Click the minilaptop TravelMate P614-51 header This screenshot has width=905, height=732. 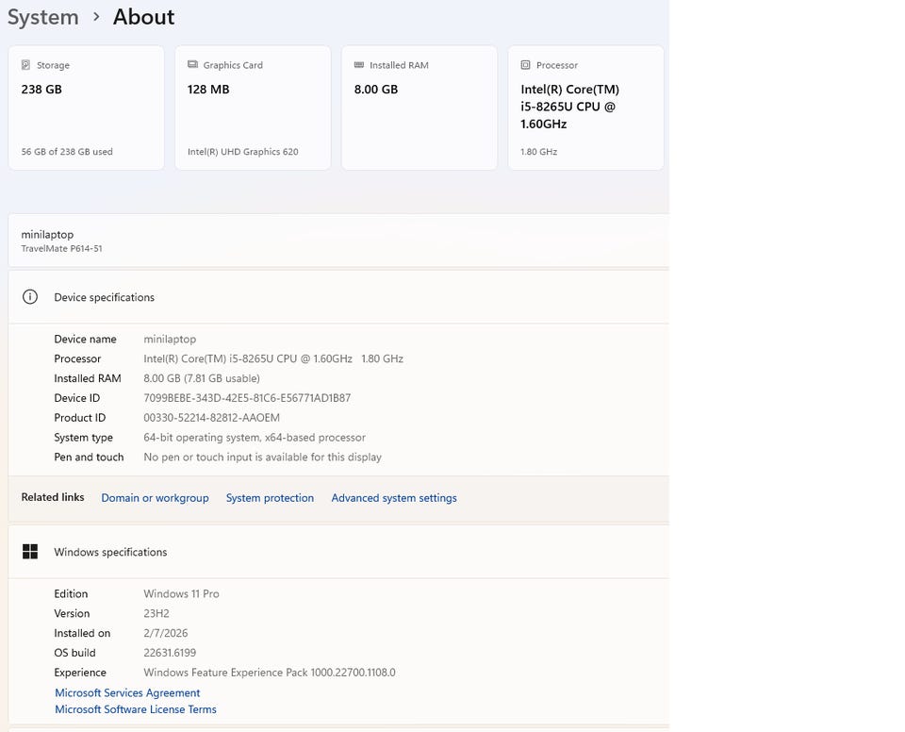(x=338, y=241)
